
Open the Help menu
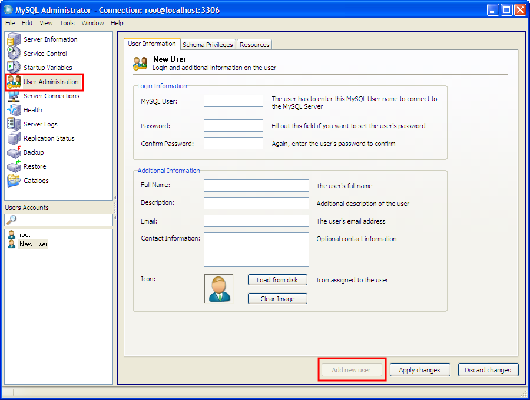(117, 23)
